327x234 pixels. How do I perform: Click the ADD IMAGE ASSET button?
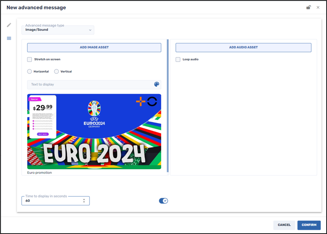(94, 47)
